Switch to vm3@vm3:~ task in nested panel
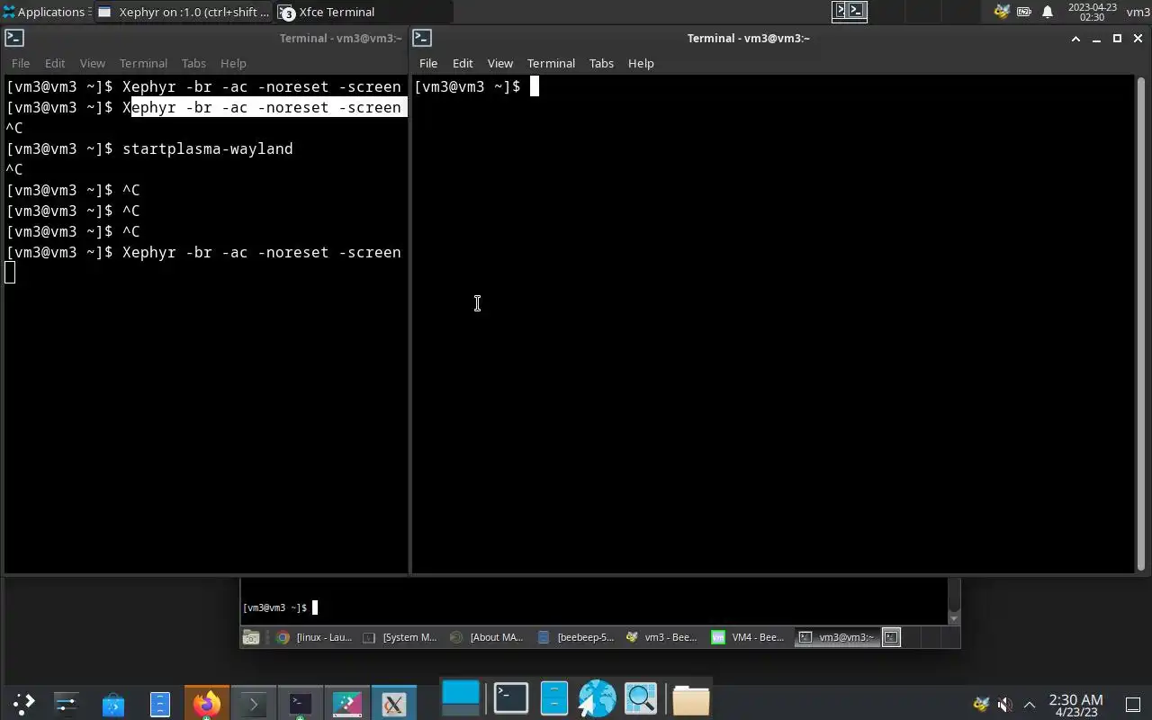1152x720 pixels. pos(836,637)
